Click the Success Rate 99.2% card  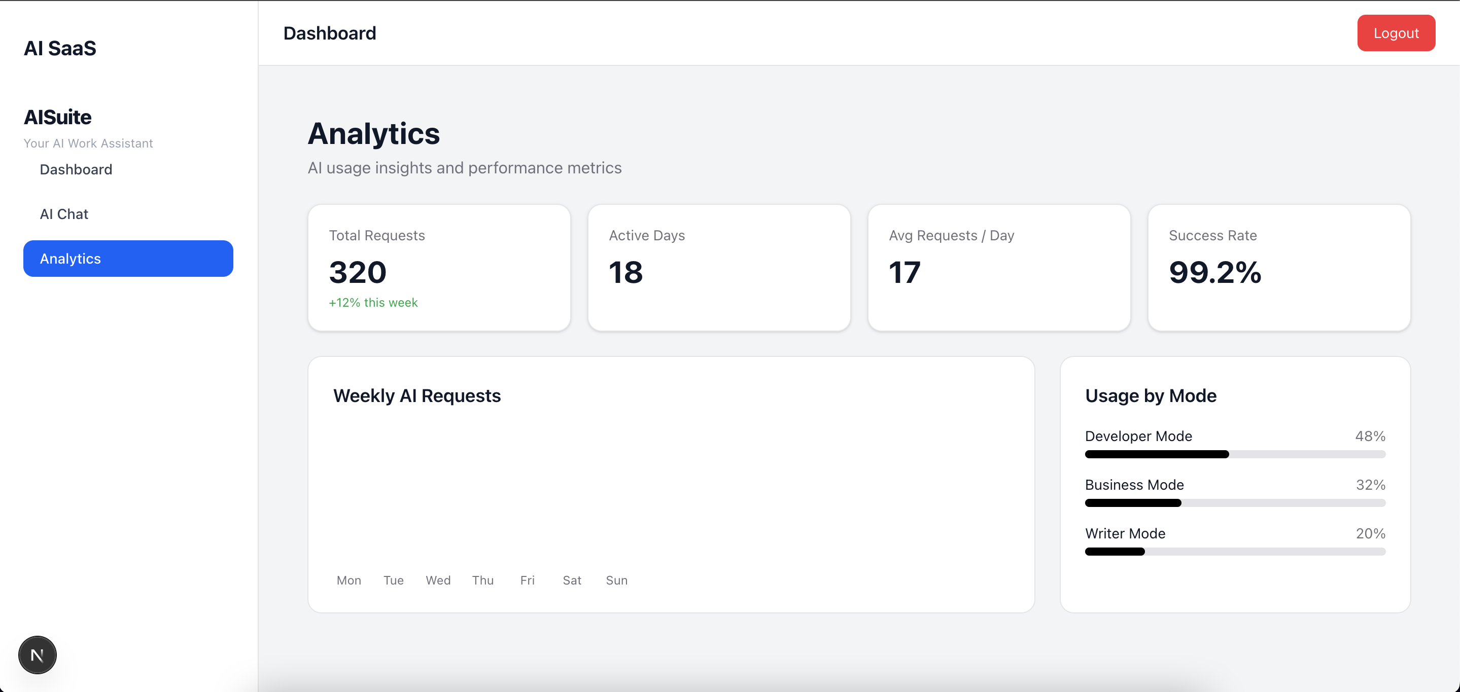point(1278,268)
